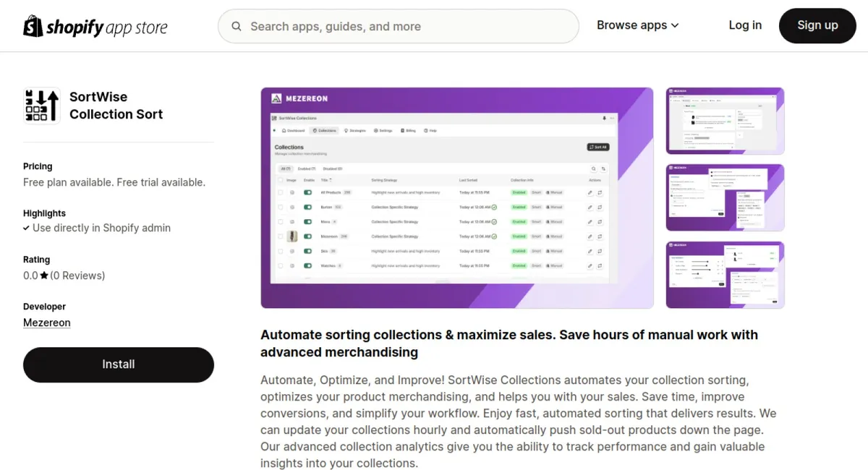Click the magnifier icon in search bar

click(237, 27)
